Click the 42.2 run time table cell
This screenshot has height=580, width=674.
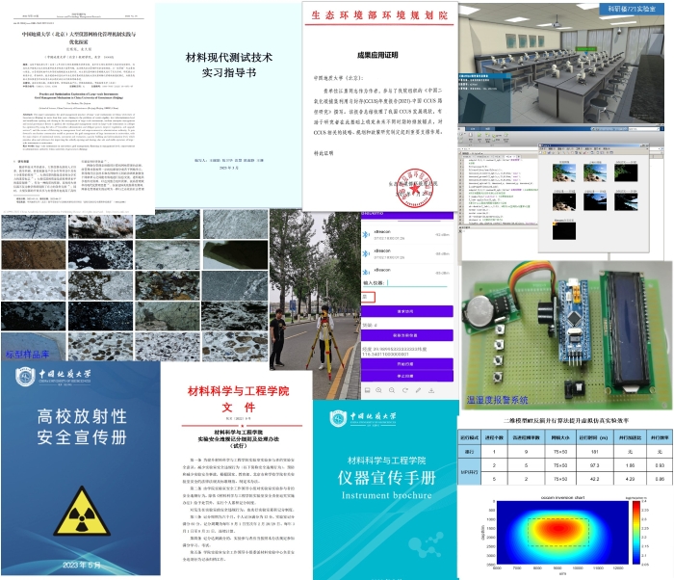click(x=594, y=479)
